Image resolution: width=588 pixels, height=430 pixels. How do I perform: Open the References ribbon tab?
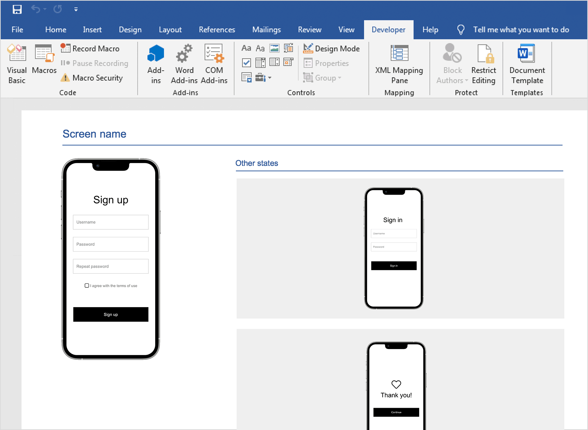[217, 30]
